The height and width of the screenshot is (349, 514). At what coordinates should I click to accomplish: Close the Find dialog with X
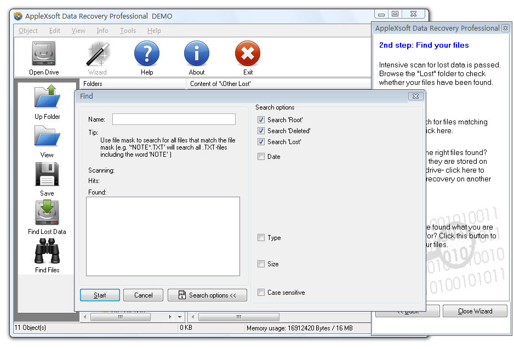(416, 96)
